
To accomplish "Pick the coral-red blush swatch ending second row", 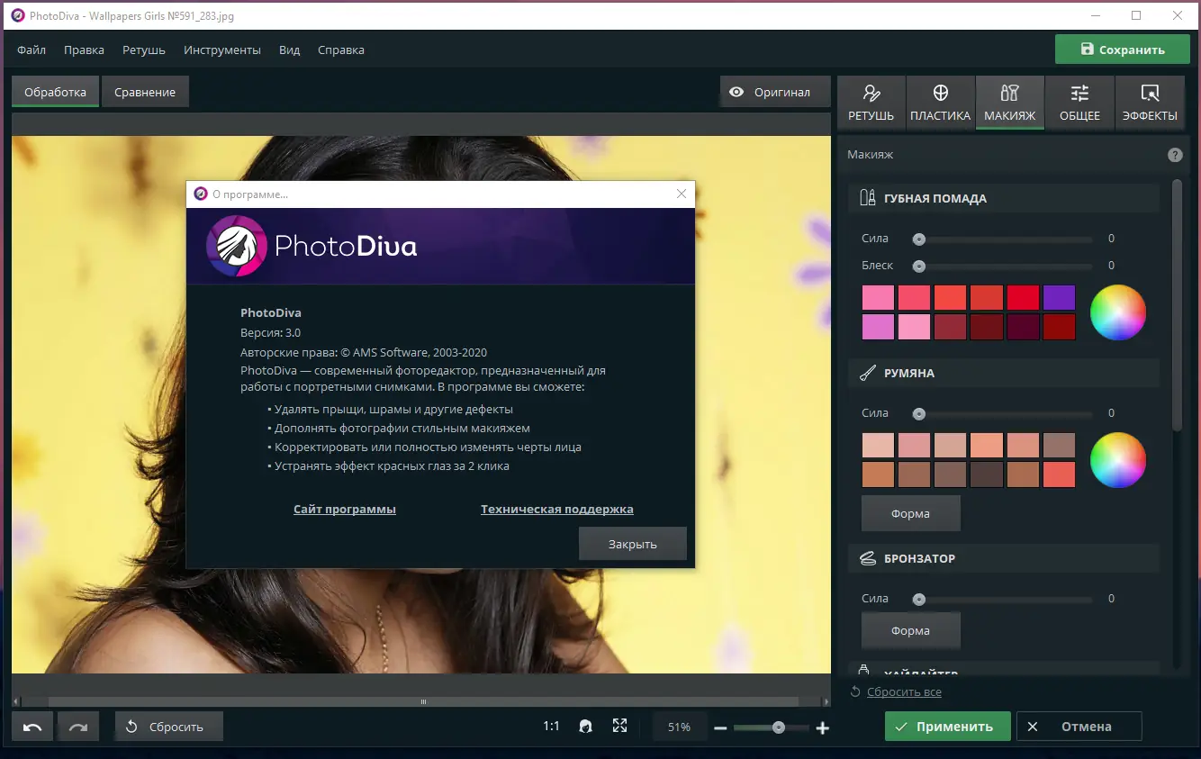I will point(1060,474).
